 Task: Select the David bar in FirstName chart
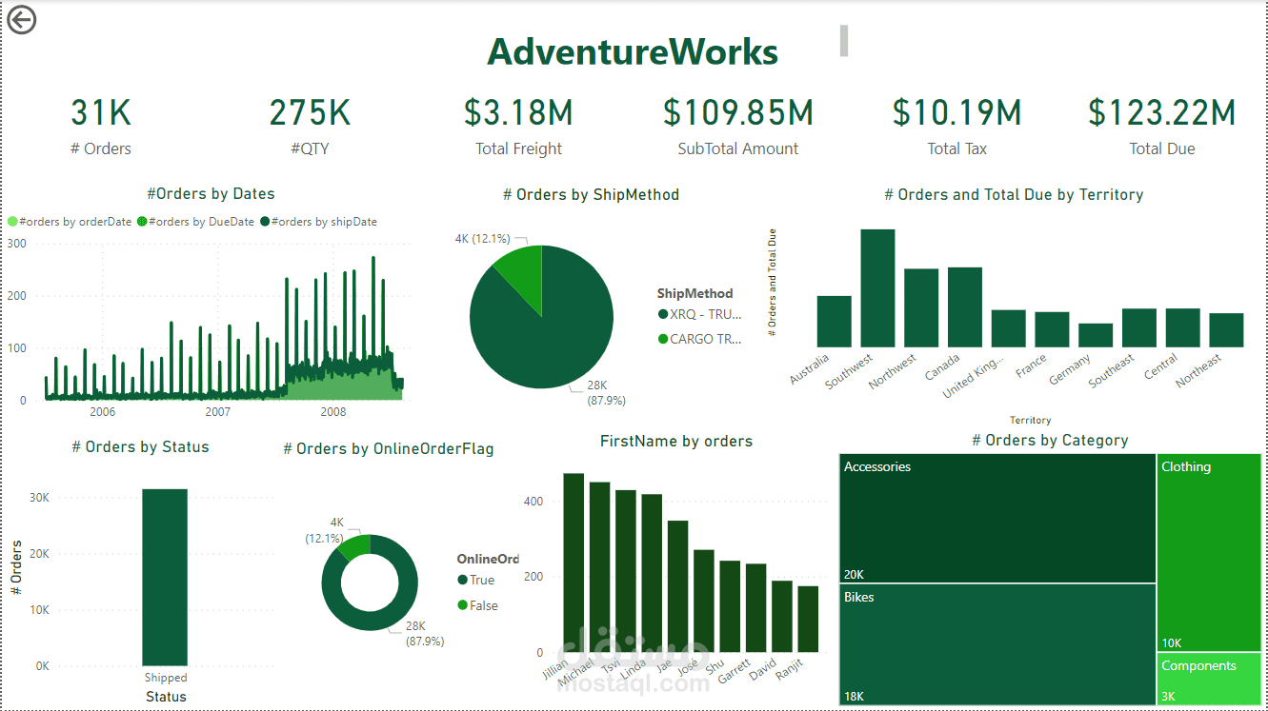[x=782, y=617]
